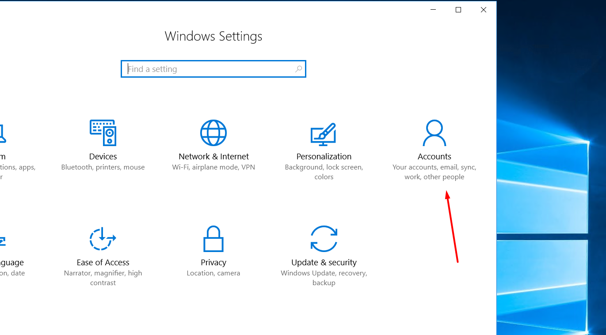
Task: Select the Accounts person icon
Action: (434, 132)
